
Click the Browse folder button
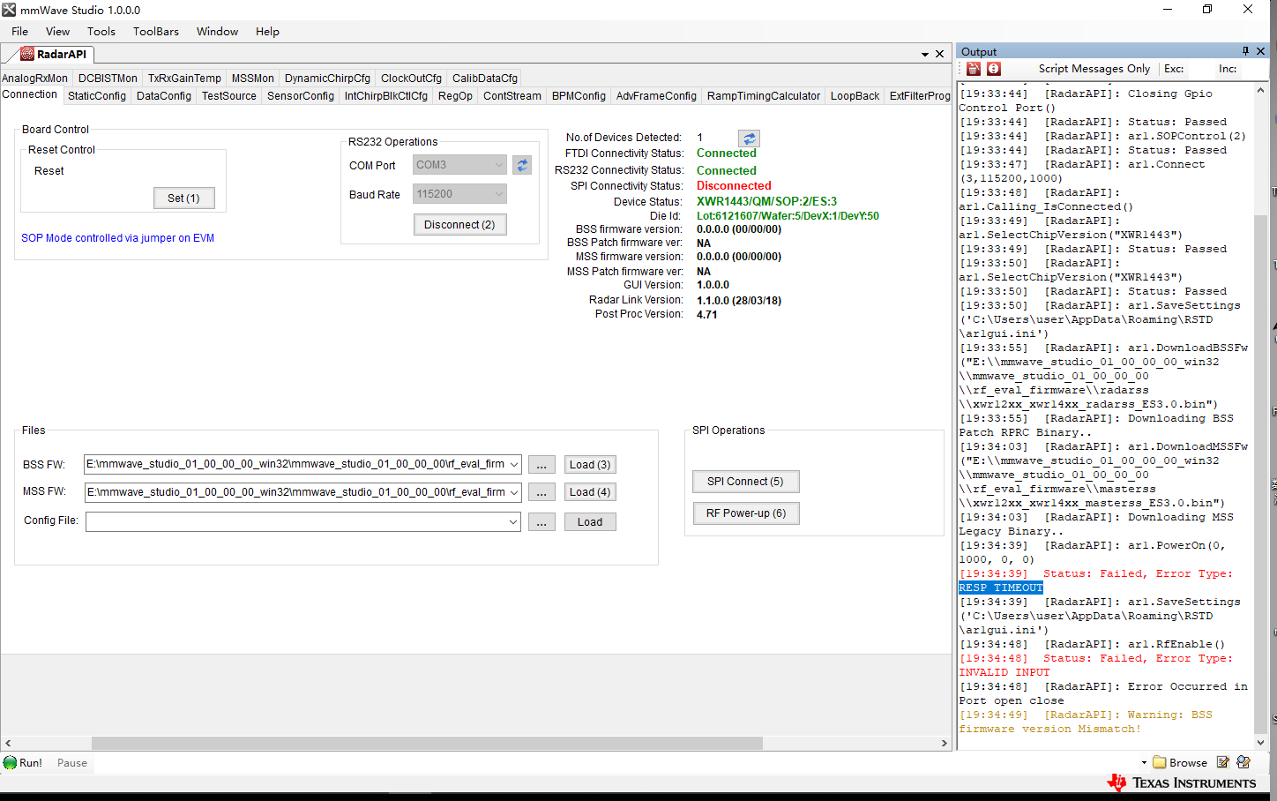tap(1180, 762)
